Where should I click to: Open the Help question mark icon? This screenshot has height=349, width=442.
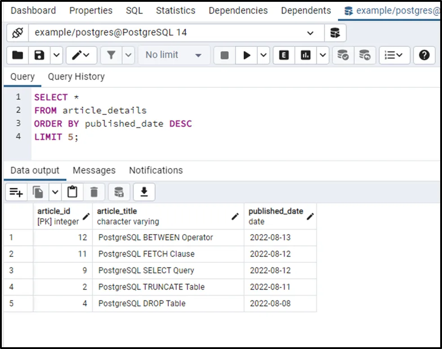424,55
